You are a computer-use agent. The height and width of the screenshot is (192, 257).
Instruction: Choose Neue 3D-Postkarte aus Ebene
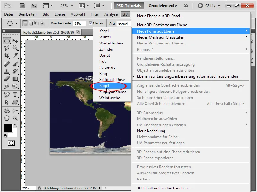coord(191,25)
